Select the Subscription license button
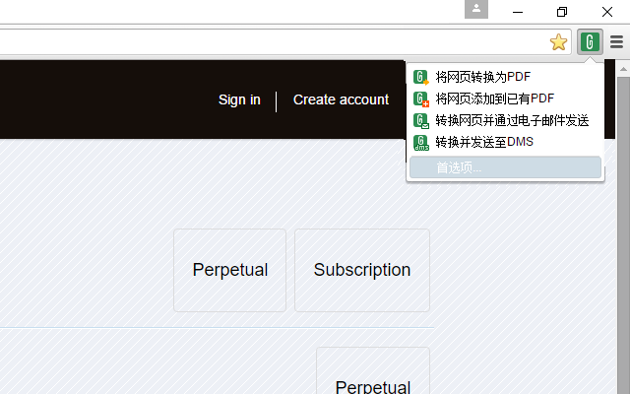The width and height of the screenshot is (630, 394). click(x=362, y=270)
